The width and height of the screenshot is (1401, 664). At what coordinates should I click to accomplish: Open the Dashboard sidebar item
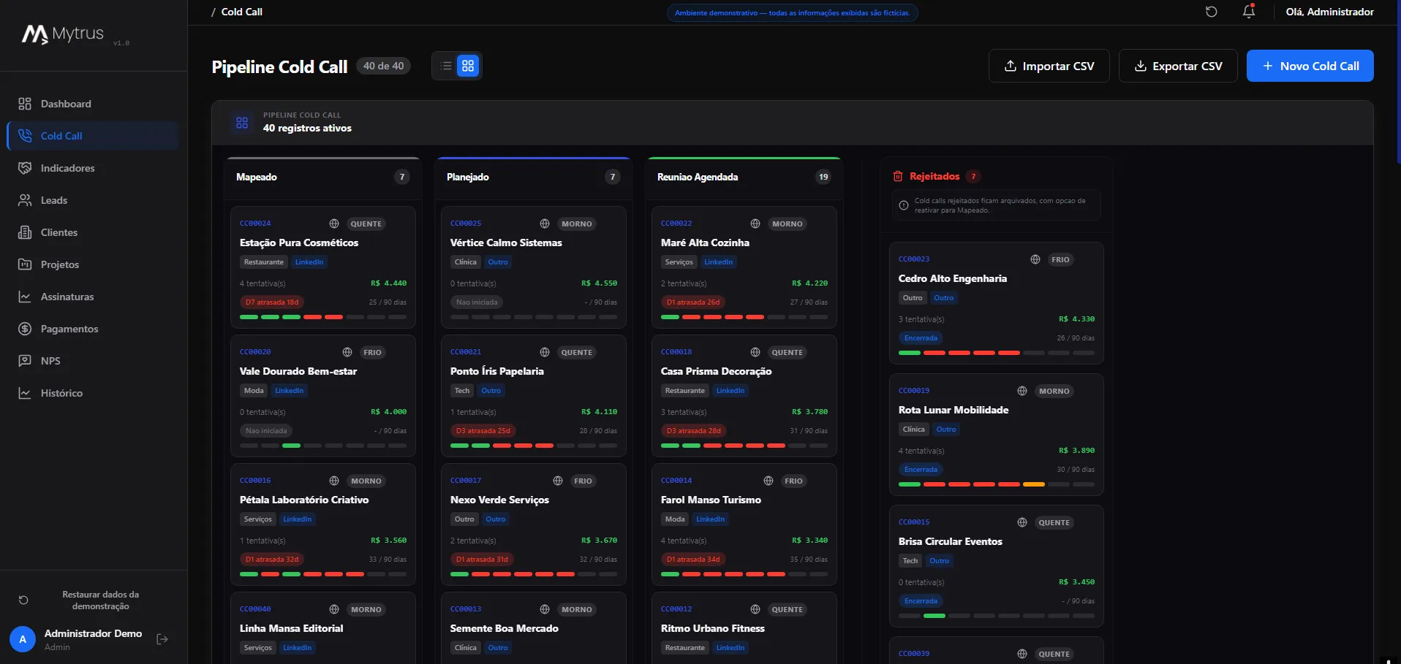94,104
